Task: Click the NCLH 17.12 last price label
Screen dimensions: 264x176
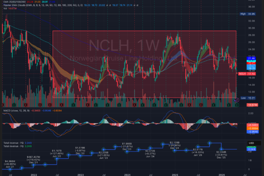Action: (x=247, y=74)
